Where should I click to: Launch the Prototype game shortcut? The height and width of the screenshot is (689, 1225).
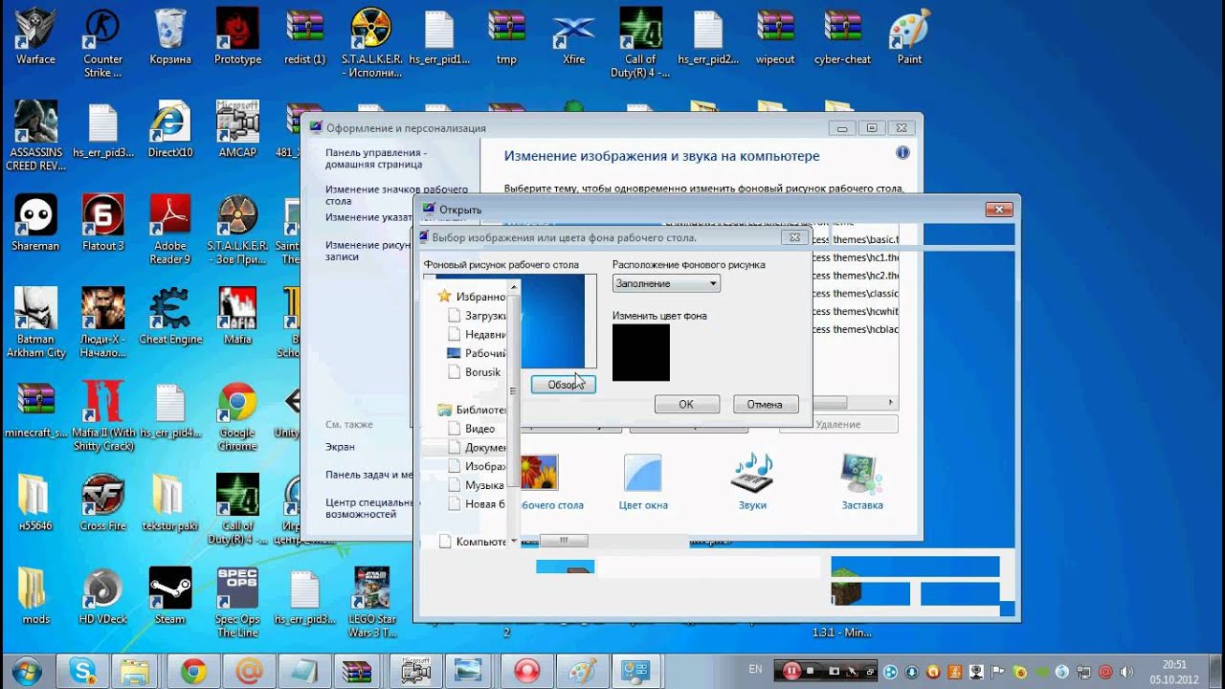click(x=237, y=36)
